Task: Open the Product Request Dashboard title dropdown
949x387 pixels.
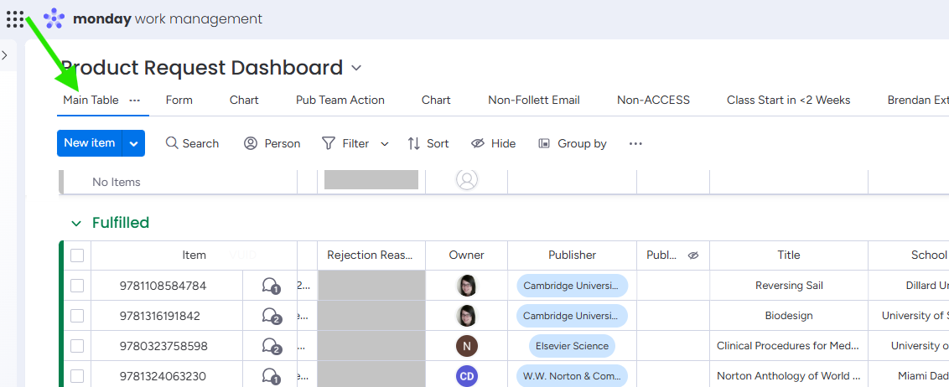Action: coord(356,68)
